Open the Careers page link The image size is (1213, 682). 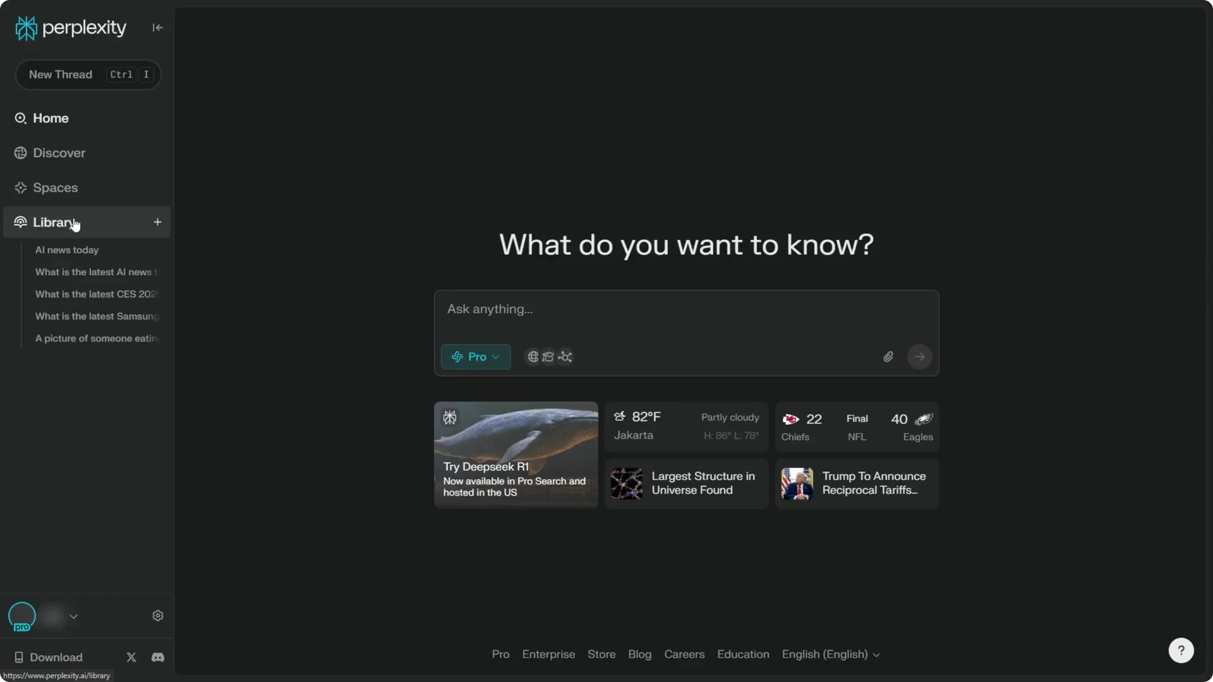click(684, 654)
